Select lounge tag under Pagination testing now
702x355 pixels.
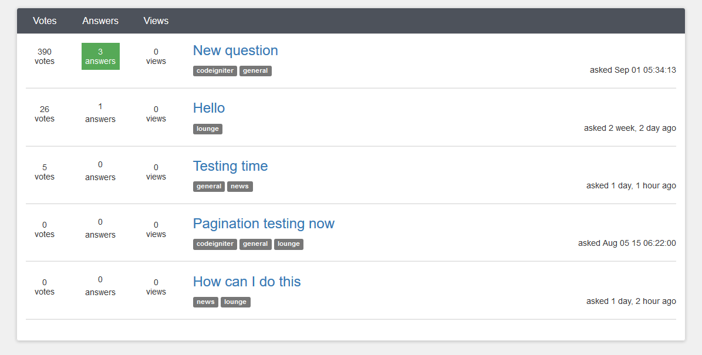click(288, 244)
